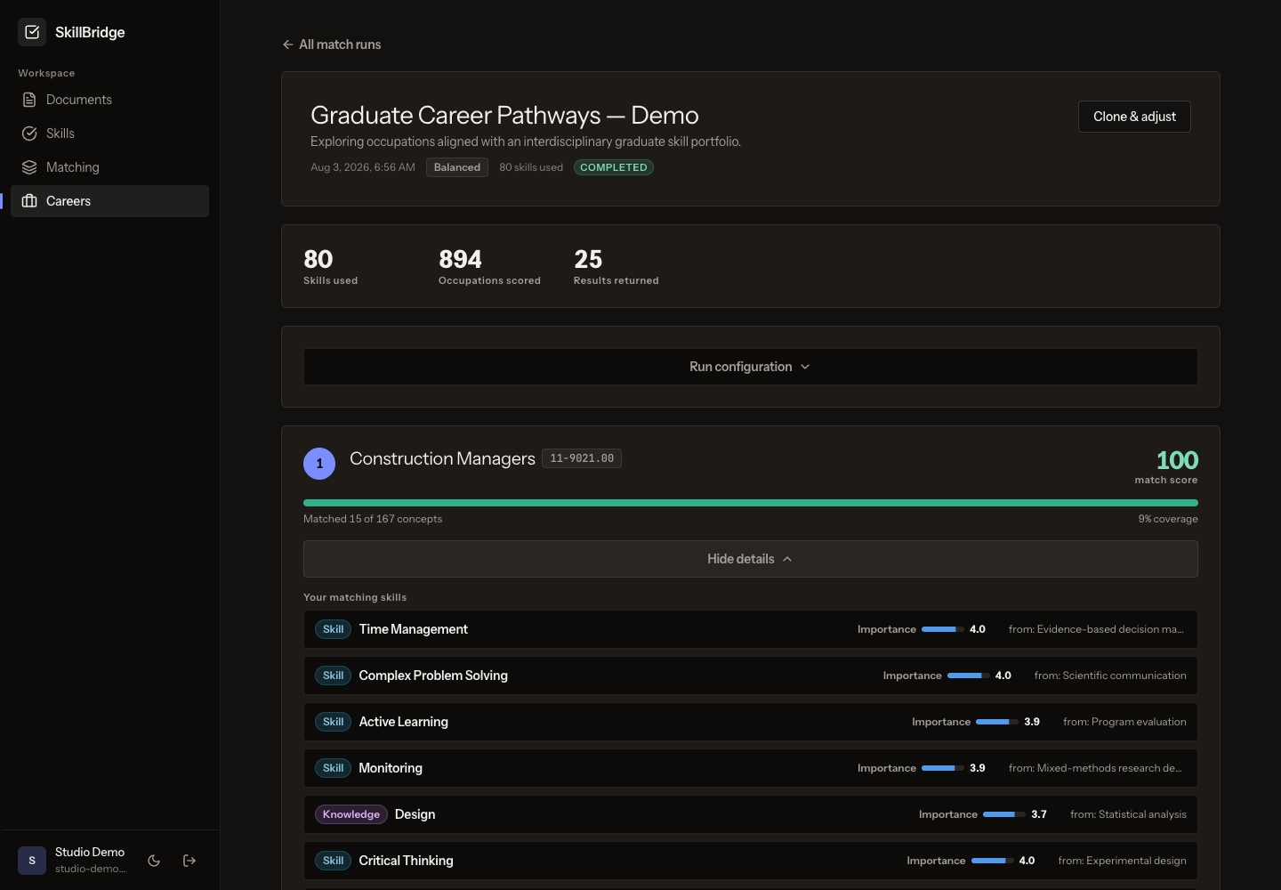
Task: Click 'from: Statistical analysis' source text
Action: coord(1128,814)
